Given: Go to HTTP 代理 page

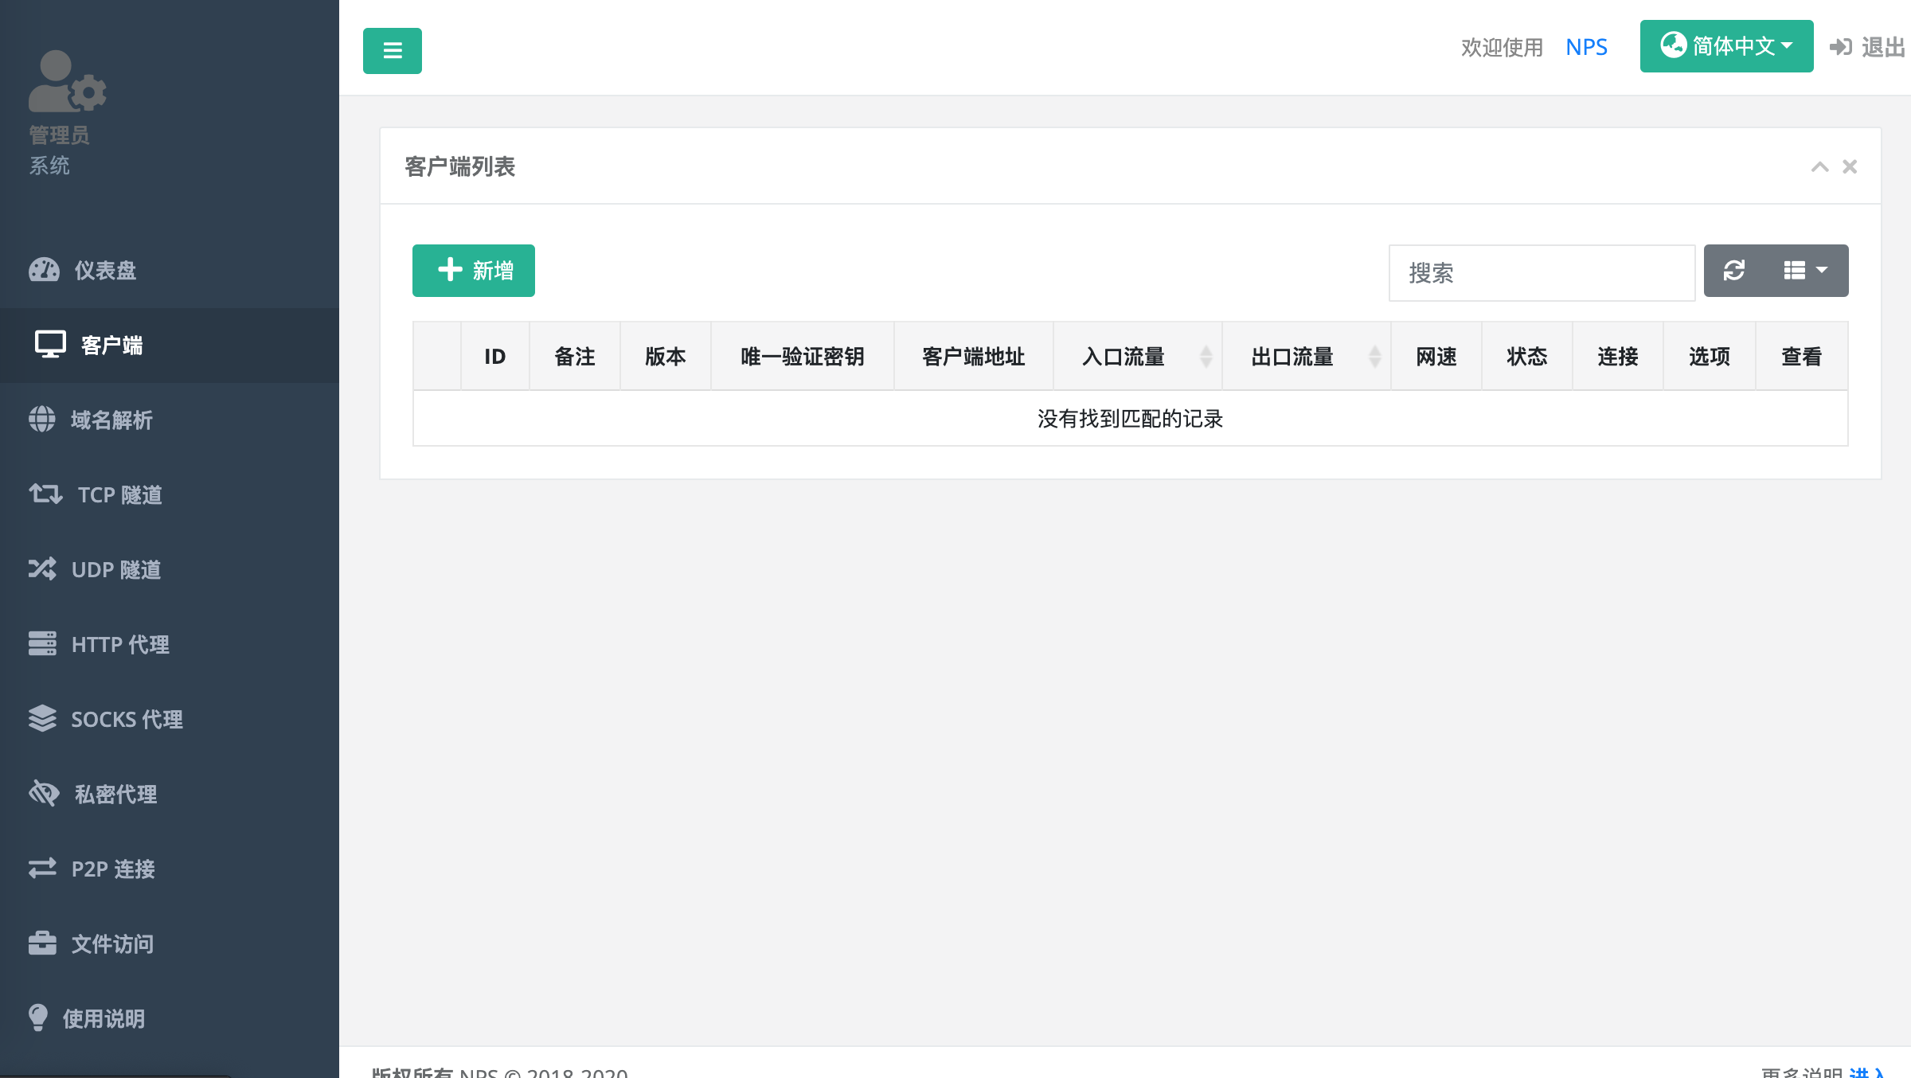Looking at the screenshot, I should click(119, 645).
